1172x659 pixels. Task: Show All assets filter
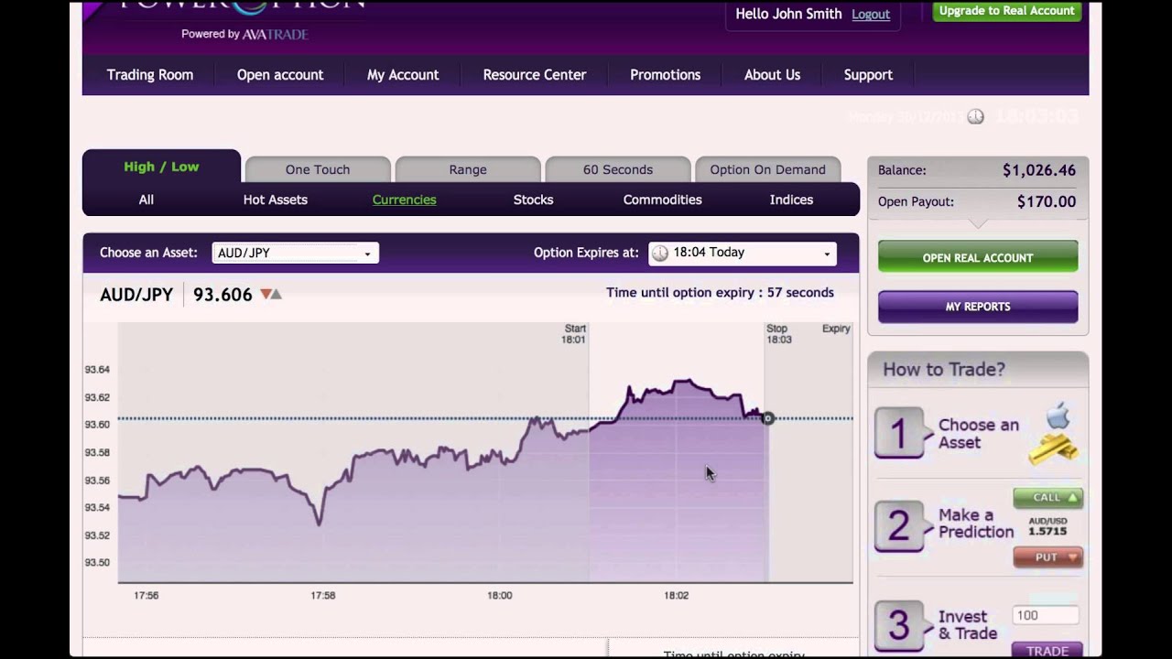tap(146, 200)
